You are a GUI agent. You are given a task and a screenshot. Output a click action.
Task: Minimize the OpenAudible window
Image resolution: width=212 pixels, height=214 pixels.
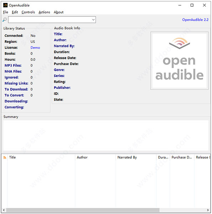click(180, 5)
